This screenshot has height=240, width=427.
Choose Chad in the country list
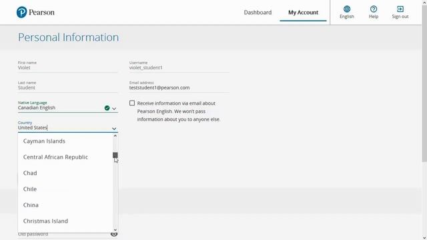65,173
